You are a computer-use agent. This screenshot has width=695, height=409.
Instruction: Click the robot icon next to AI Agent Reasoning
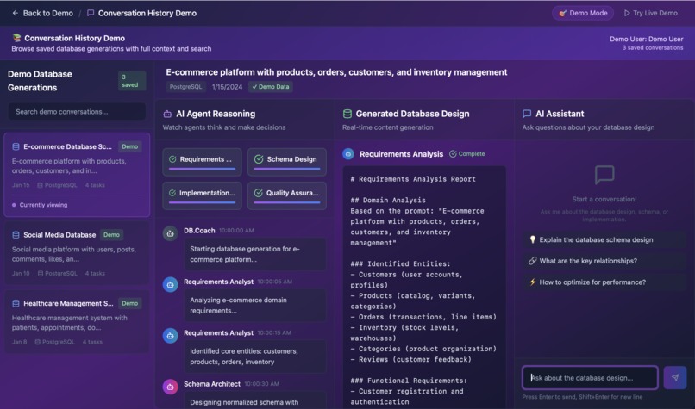[x=167, y=115]
